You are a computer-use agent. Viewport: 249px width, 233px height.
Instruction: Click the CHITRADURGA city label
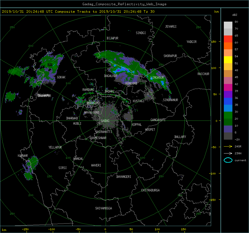coord(150,190)
